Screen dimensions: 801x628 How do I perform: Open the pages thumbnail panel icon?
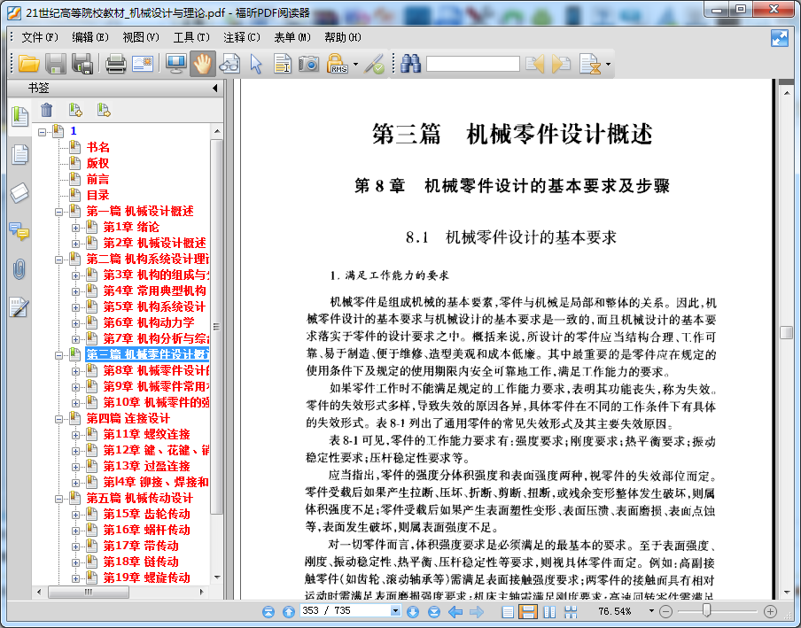pos(19,154)
